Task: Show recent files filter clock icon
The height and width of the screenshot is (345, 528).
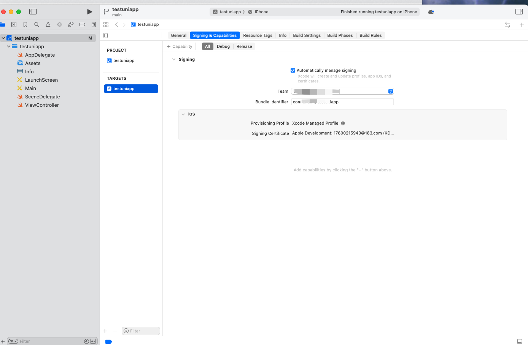Action: [86, 341]
